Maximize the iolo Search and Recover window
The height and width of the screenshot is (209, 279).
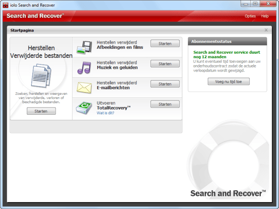click(255, 4)
